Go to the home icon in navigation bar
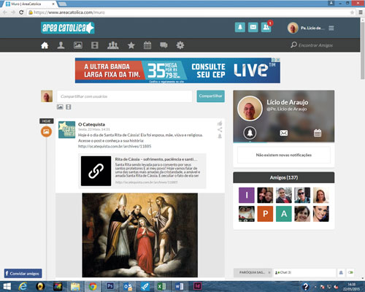Viewport: 365px width, 292px height. tap(45, 45)
